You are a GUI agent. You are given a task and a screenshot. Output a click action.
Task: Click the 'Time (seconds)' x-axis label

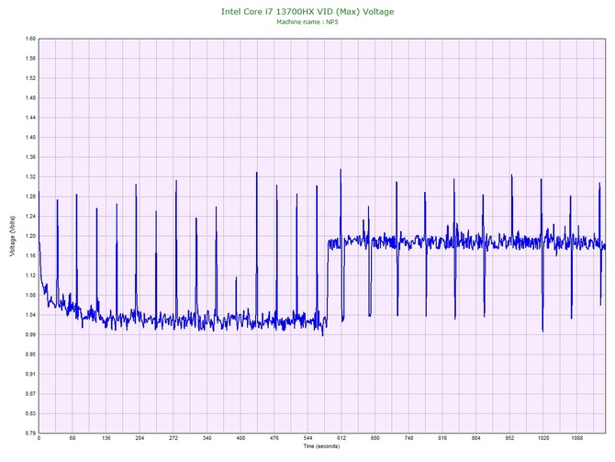[x=321, y=446]
